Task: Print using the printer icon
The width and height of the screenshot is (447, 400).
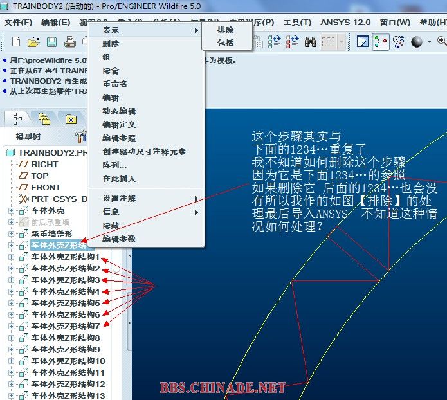Action: (70, 42)
